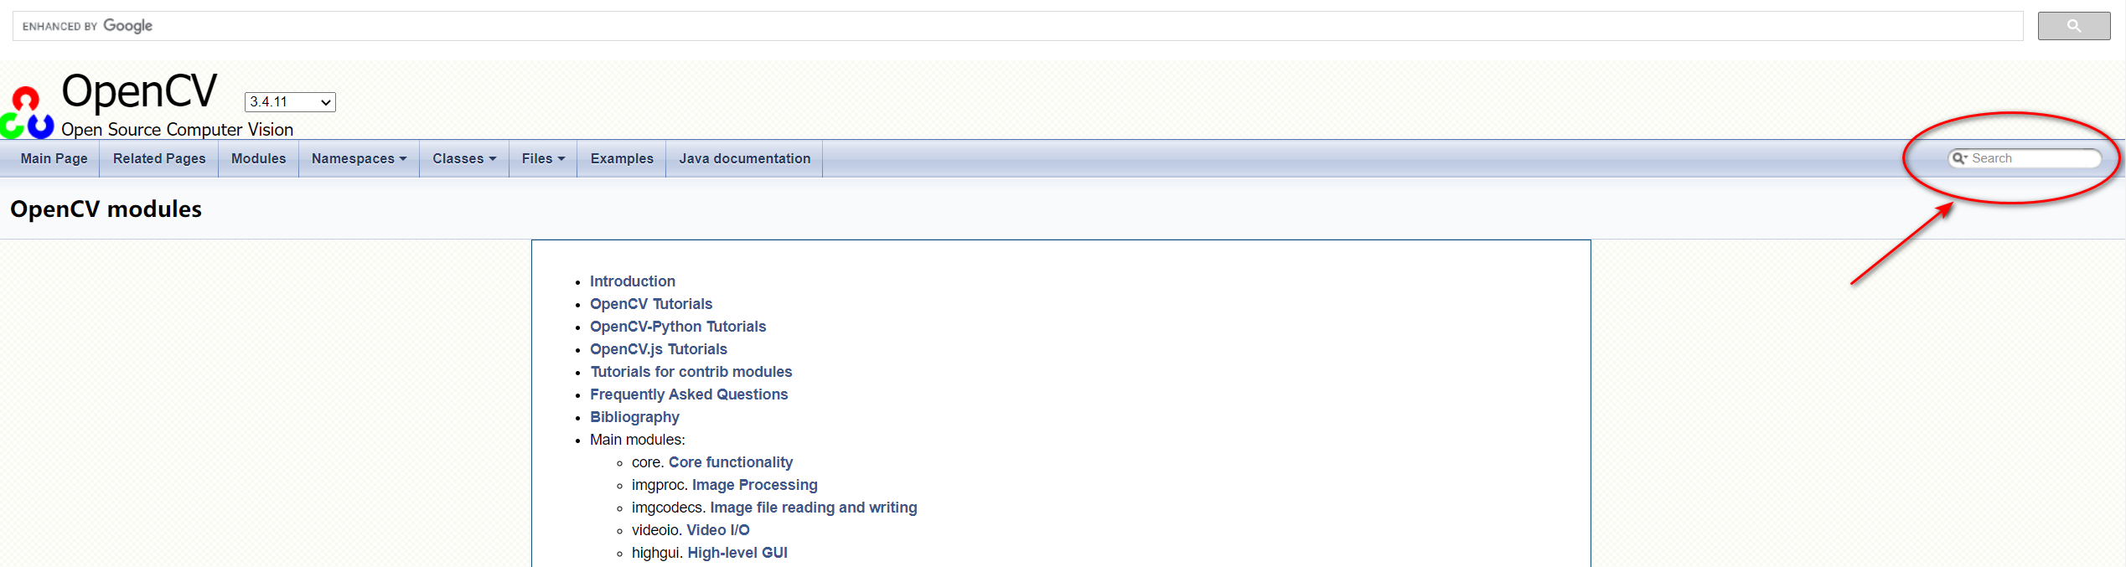The height and width of the screenshot is (567, 2126).
Task: Open the Modules tab
Action: [258, 158]
